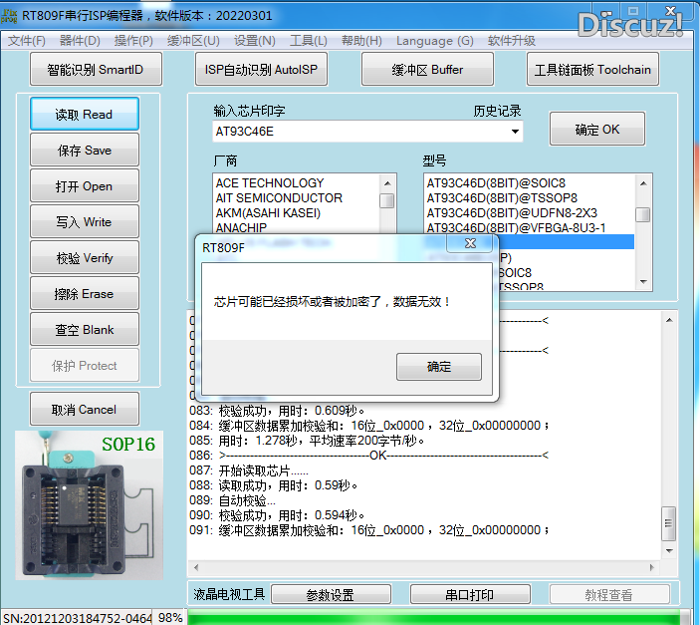The height and width of the screenshot is (625, 700).
Task: Click the log panel vertical scrollbar thumb
Action: click(x=668, y=523)
